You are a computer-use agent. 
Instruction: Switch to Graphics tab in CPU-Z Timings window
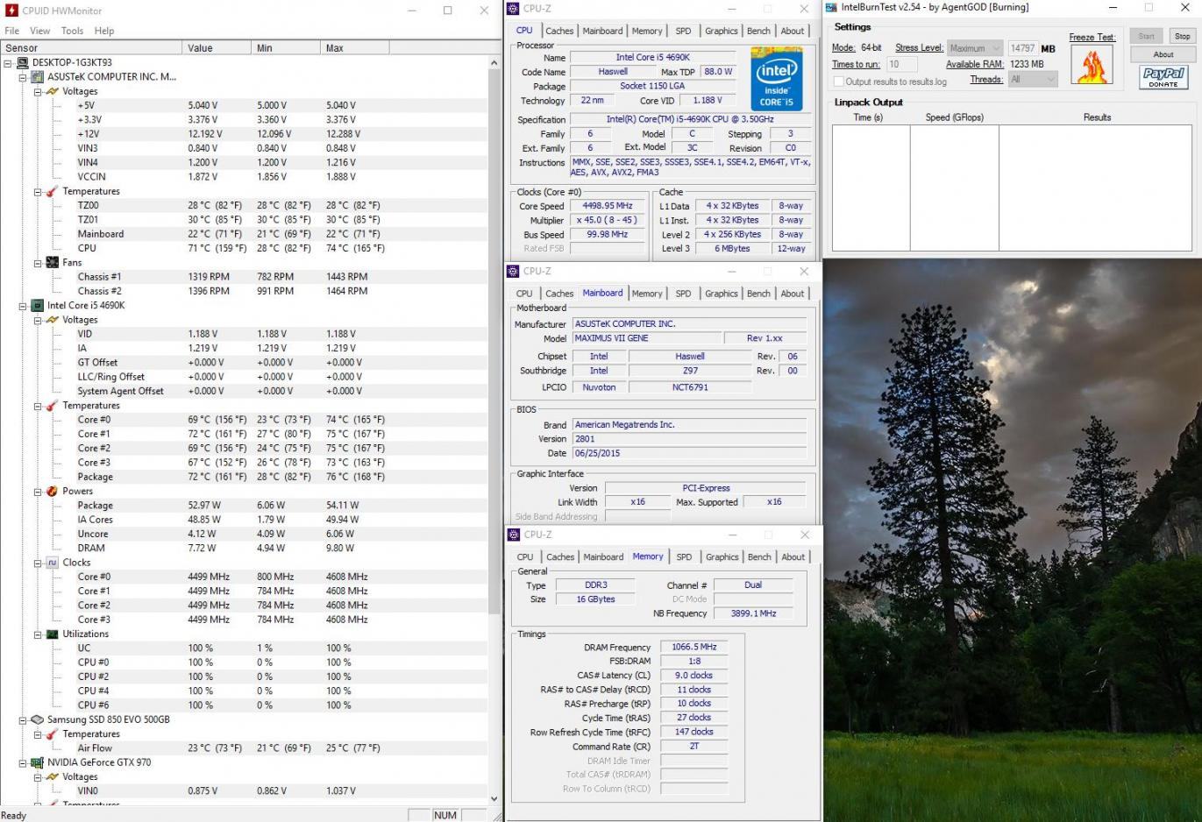tap(722, 556)
